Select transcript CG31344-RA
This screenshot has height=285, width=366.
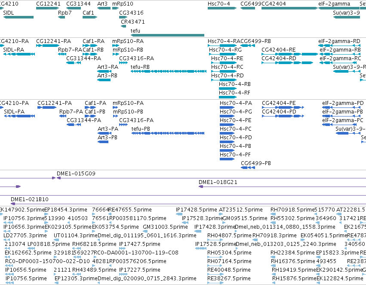[74, 63]
